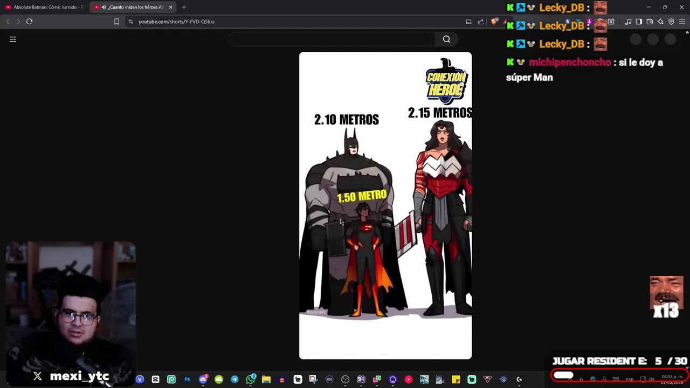Open the browser main hamburger menu
The width and height of the screenshot is (690, 388).
[682, 22]
